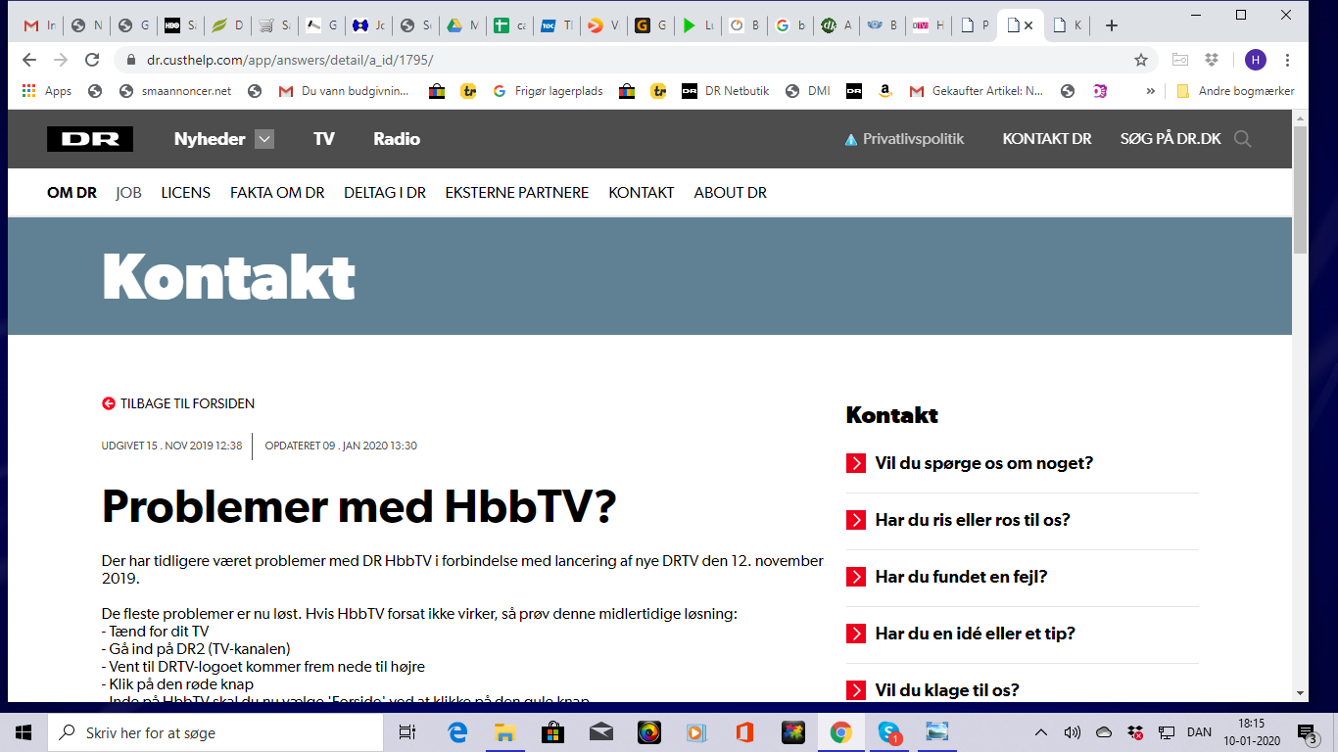
Task: Reload the page in Chrome
Action: 92,60
